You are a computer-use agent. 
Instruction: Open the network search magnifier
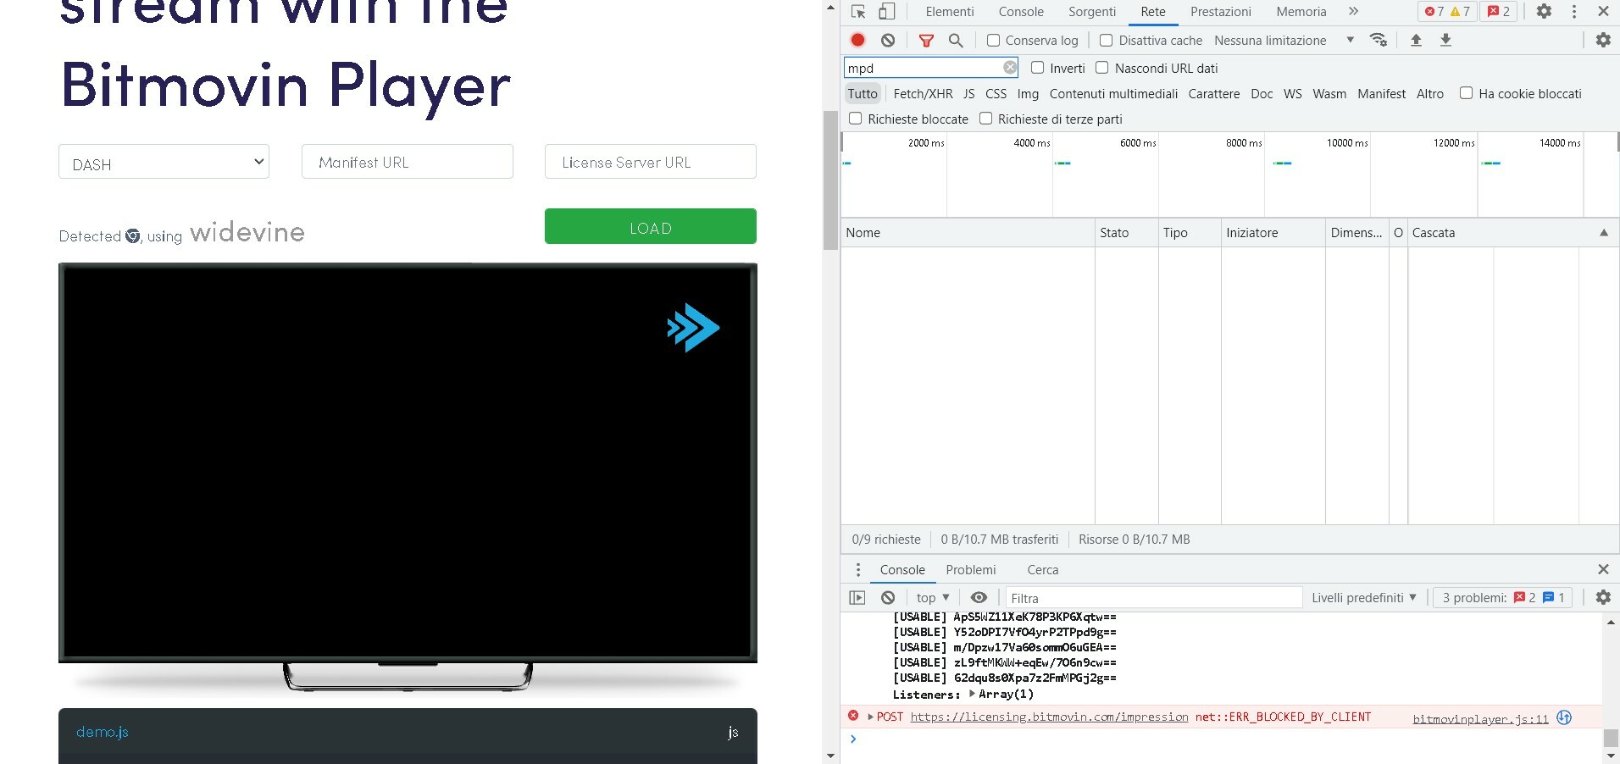click(x=956, y=40)
